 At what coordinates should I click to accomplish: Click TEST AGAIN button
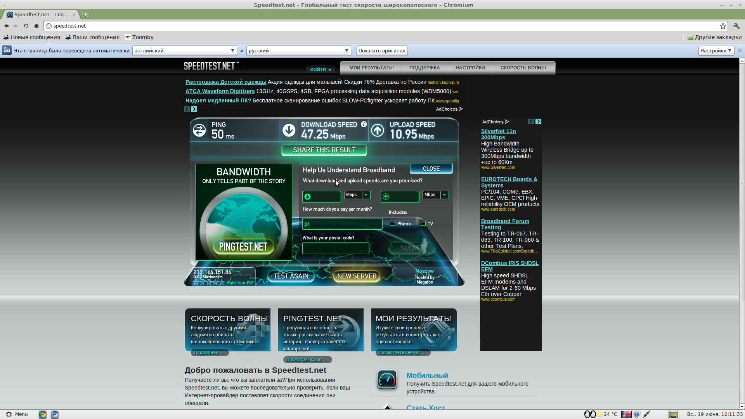291,276
